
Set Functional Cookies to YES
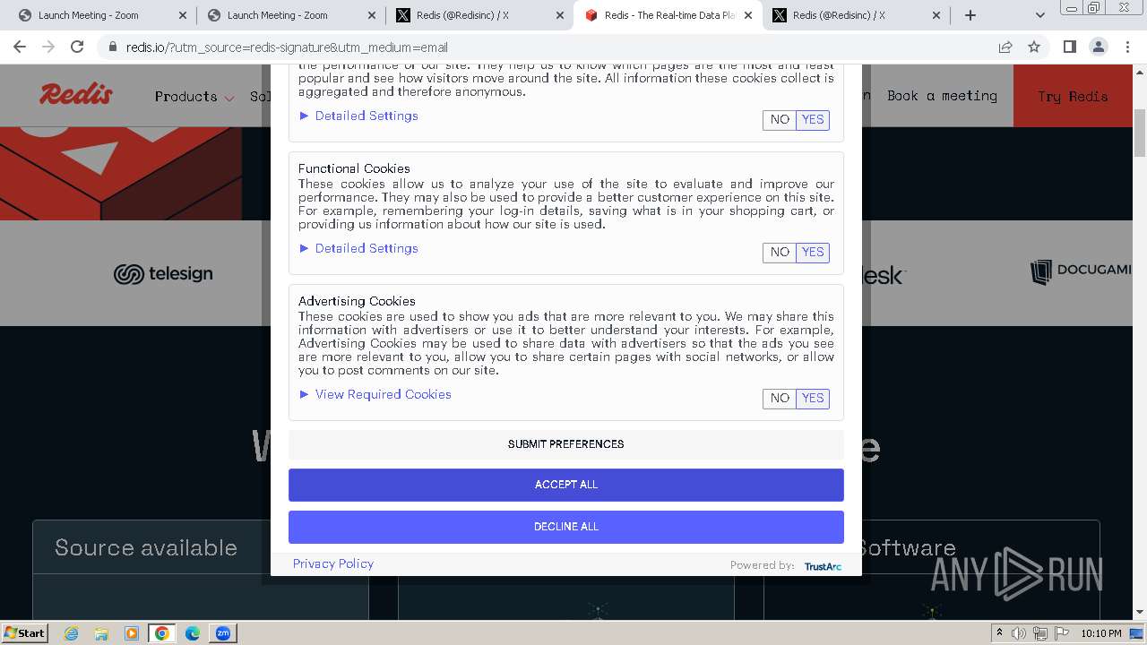point(813,253)
